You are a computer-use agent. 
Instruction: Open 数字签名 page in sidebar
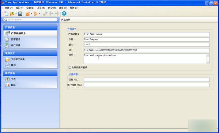click(30, 39)
